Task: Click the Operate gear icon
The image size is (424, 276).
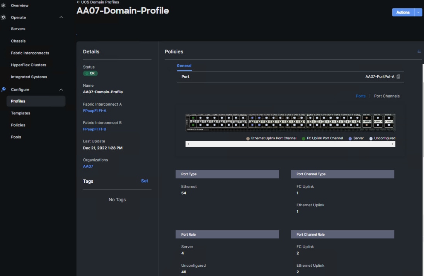Action: 3,17
